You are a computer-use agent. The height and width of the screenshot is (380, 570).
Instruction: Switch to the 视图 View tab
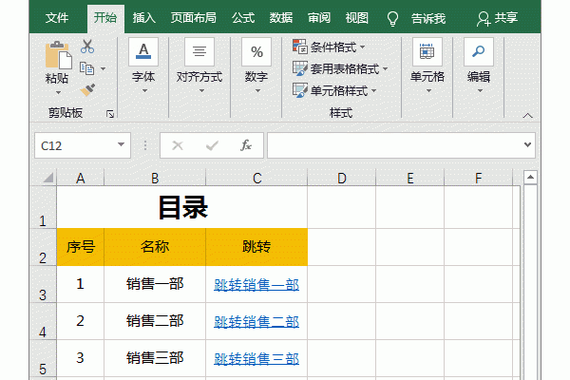(x=356, y=18)
